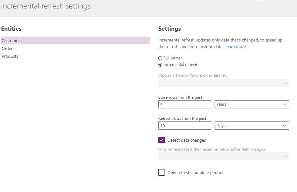The width and height of the screenshot is (297, 192).
Task: Select the Full refresh radio button
Action: click(x=160, y=58)
